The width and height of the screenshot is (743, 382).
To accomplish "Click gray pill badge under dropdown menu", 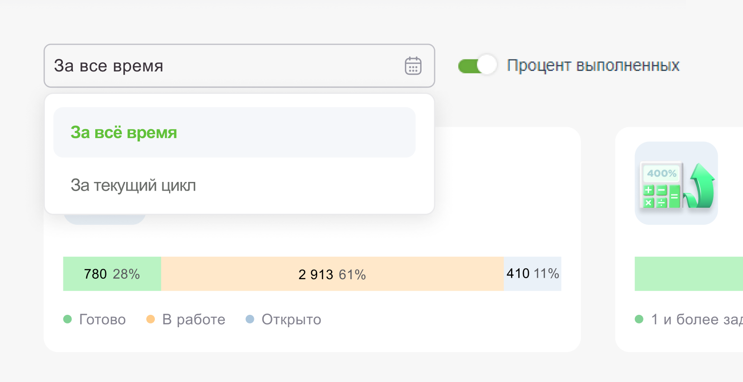I will [105, 219].
